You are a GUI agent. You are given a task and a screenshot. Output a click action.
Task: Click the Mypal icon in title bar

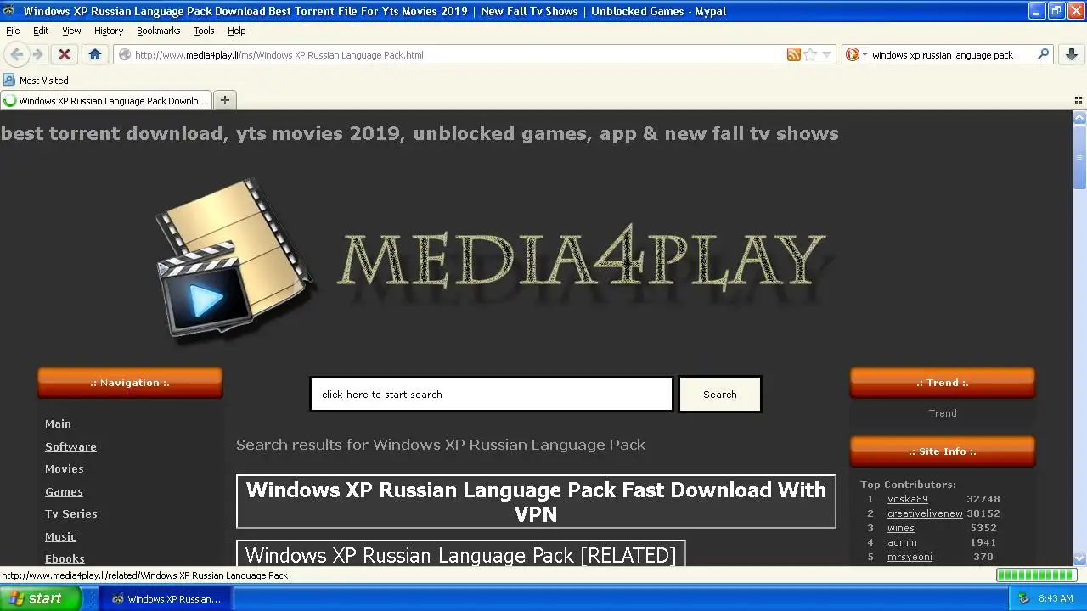pos(9,11)
